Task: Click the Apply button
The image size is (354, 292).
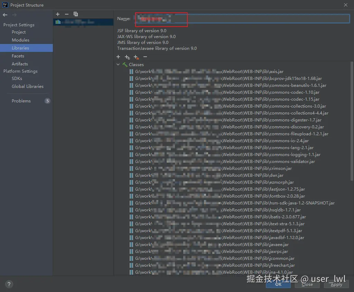Action: pos(336,284)
